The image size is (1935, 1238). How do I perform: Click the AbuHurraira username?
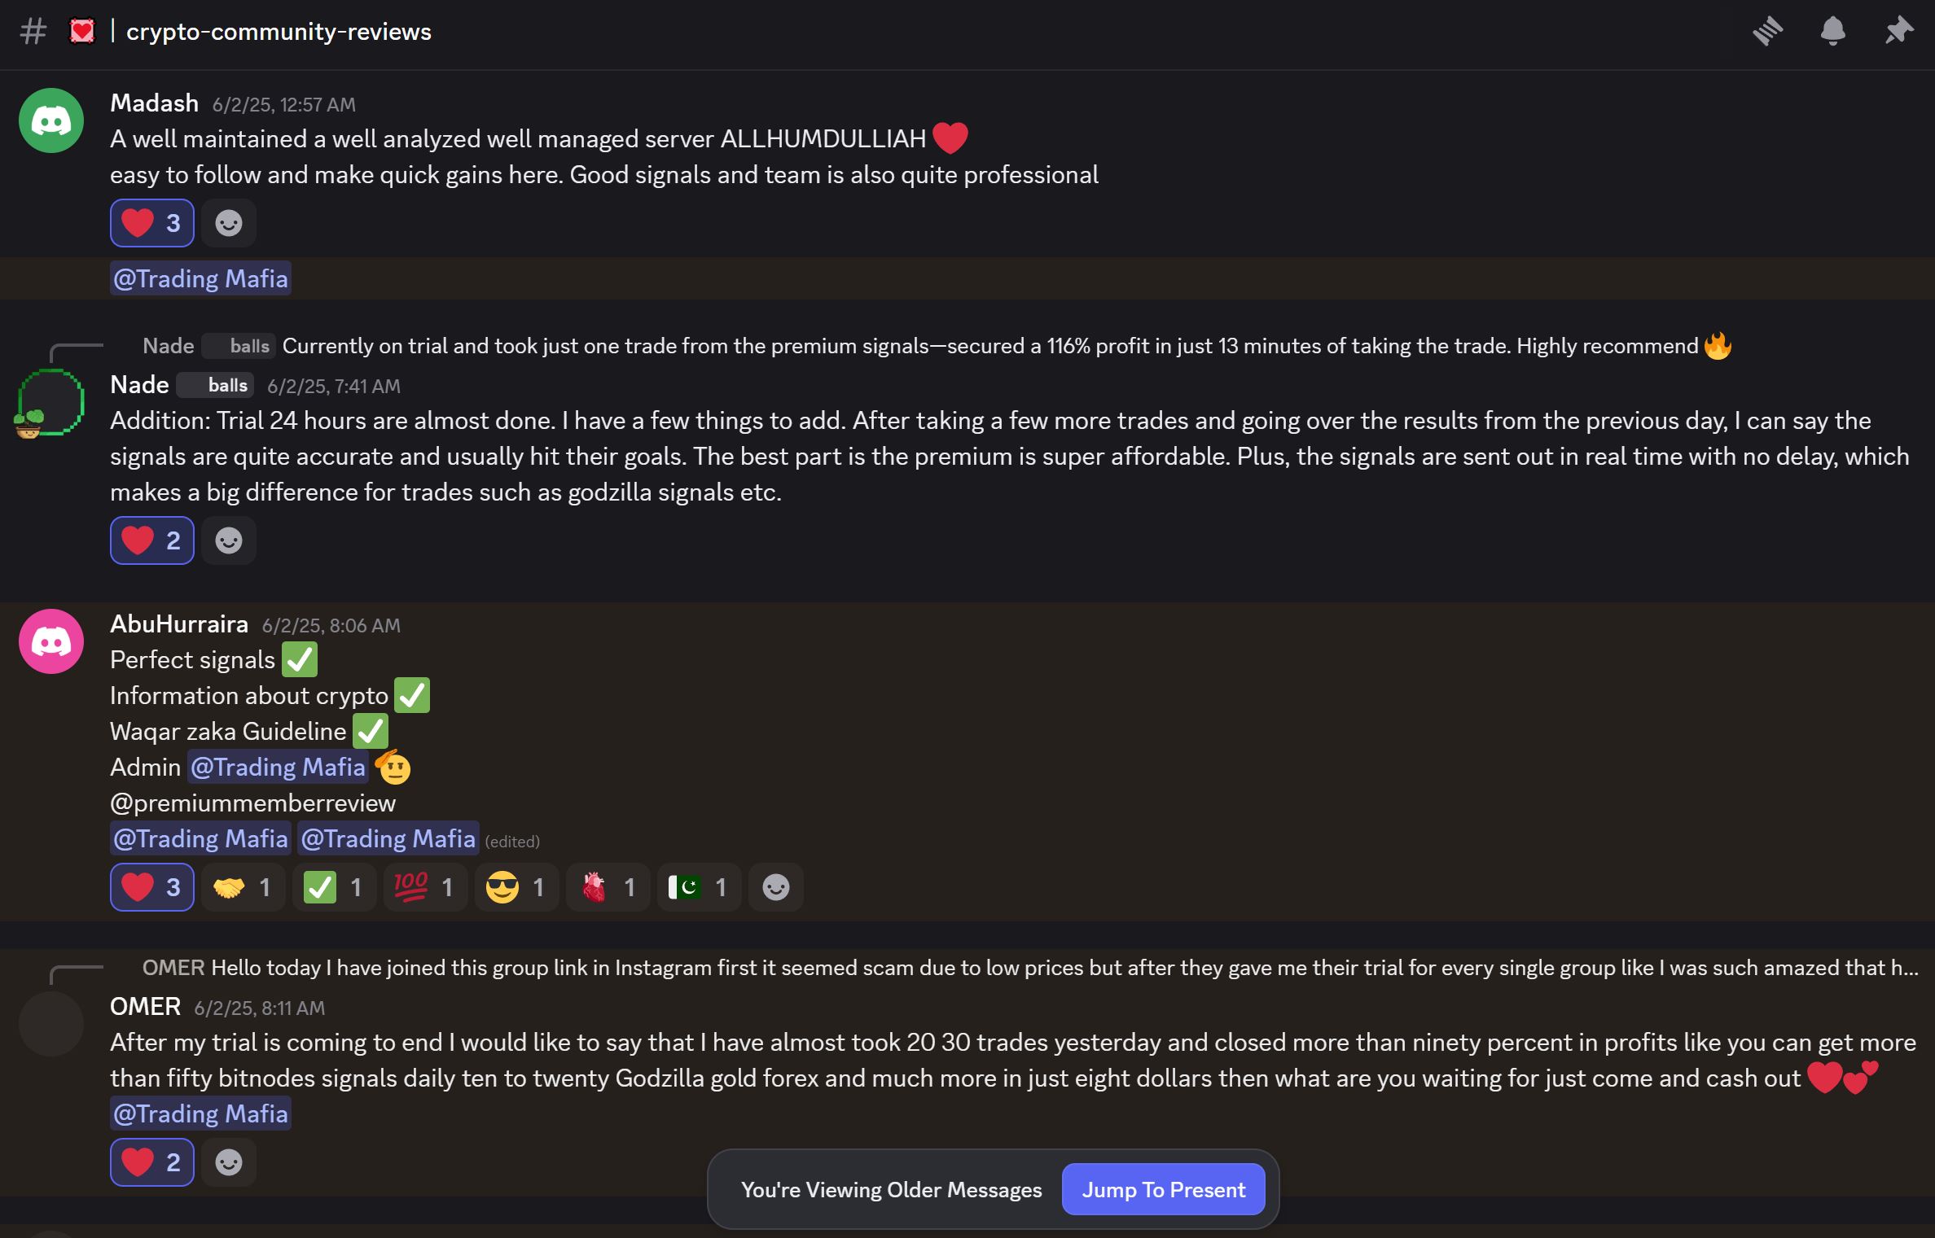click(179, 624)
